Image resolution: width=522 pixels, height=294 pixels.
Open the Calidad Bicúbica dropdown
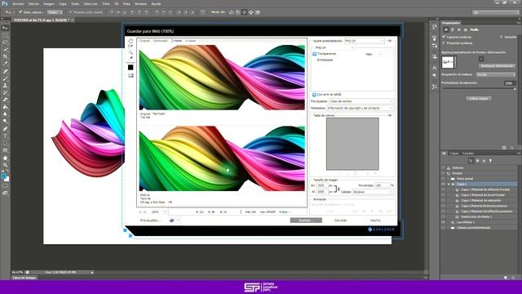pos(373,192)
